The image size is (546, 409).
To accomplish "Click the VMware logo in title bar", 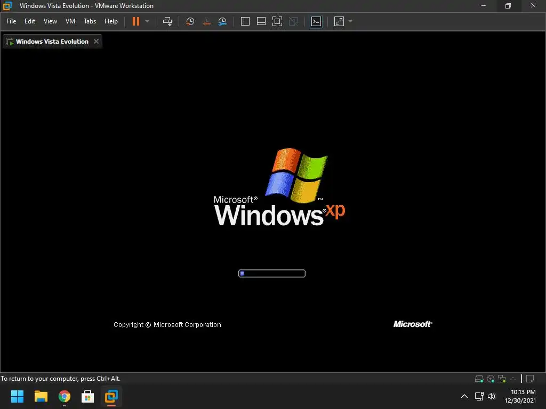I will tap(7, 6).
